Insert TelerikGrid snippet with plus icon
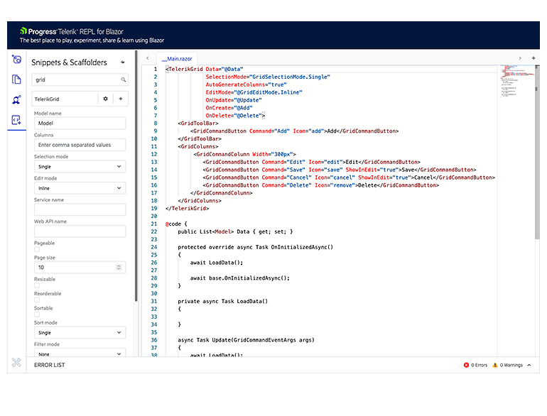This screenshot has height=416, width=547. (121, 99)
